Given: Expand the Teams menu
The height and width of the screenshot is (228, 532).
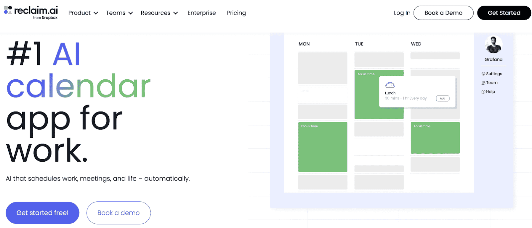Looking at the screenshot, I should (x=119, y=13).
